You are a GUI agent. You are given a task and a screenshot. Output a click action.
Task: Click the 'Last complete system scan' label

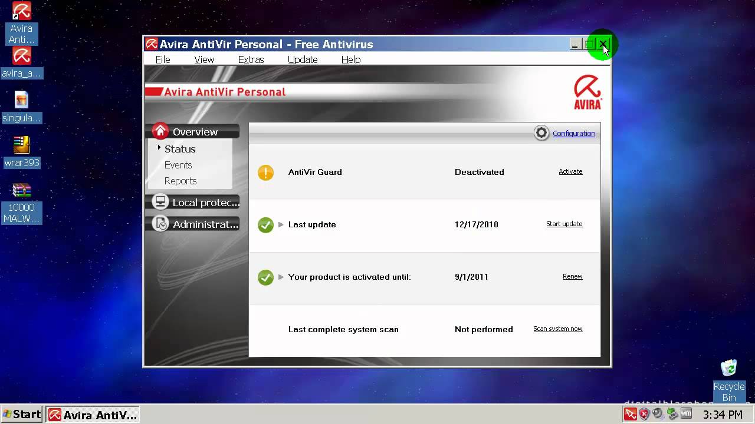click(x=343, y=329)
